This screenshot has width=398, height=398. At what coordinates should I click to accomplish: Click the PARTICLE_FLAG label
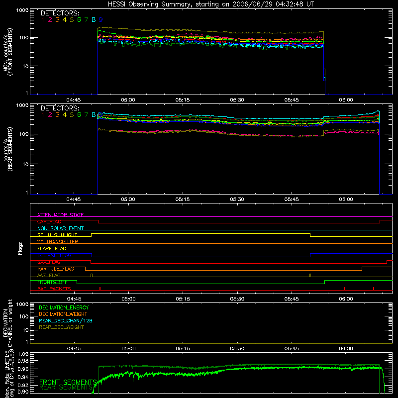(56, 269)
